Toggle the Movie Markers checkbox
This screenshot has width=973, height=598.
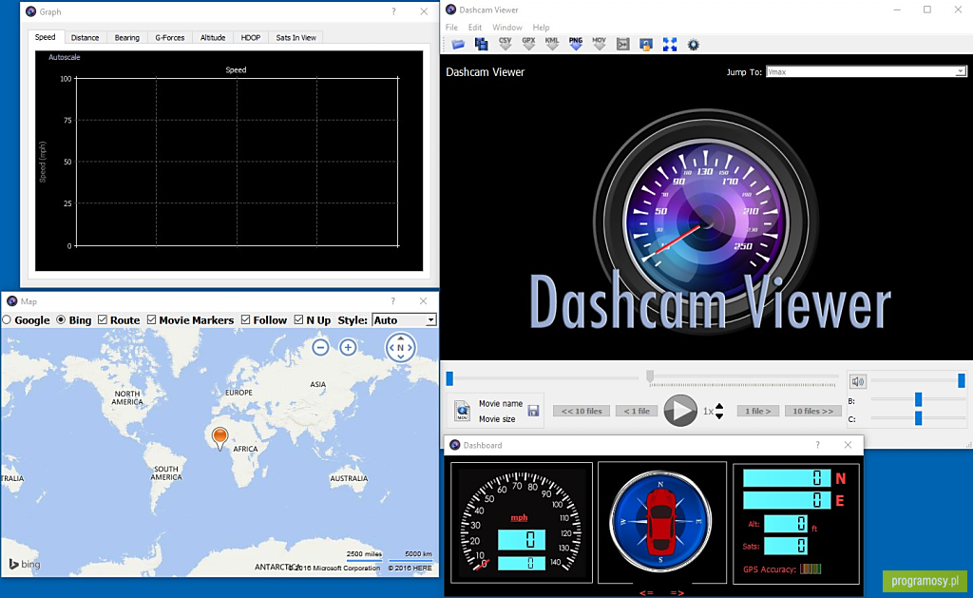151,319
